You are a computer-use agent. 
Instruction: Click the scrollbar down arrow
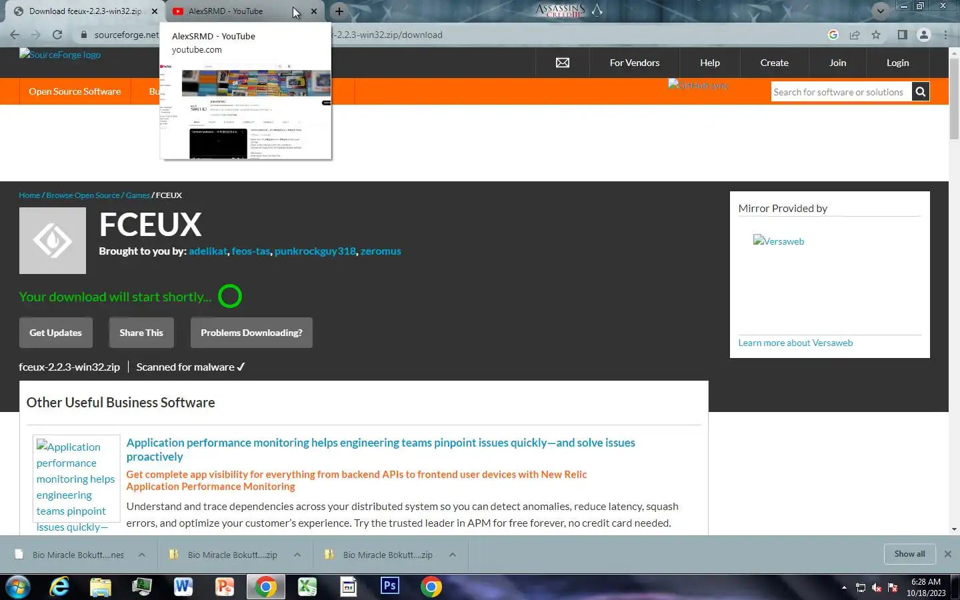click(x=954, y=529)
